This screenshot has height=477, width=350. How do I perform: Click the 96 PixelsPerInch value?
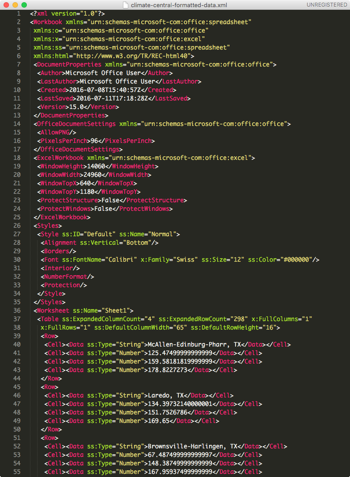pyautogui.click(x=94, y=141)
